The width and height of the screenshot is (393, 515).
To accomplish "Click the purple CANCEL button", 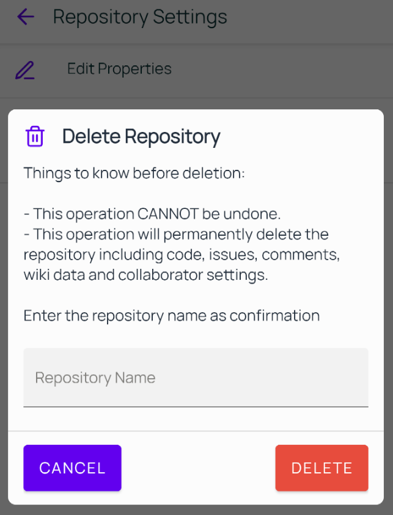I will coord(72,468).
